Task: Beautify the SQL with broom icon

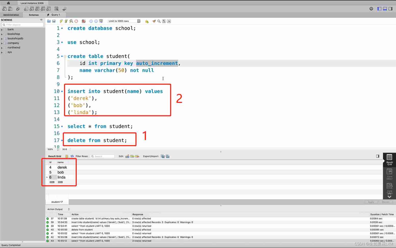Action: coord(154,21)
